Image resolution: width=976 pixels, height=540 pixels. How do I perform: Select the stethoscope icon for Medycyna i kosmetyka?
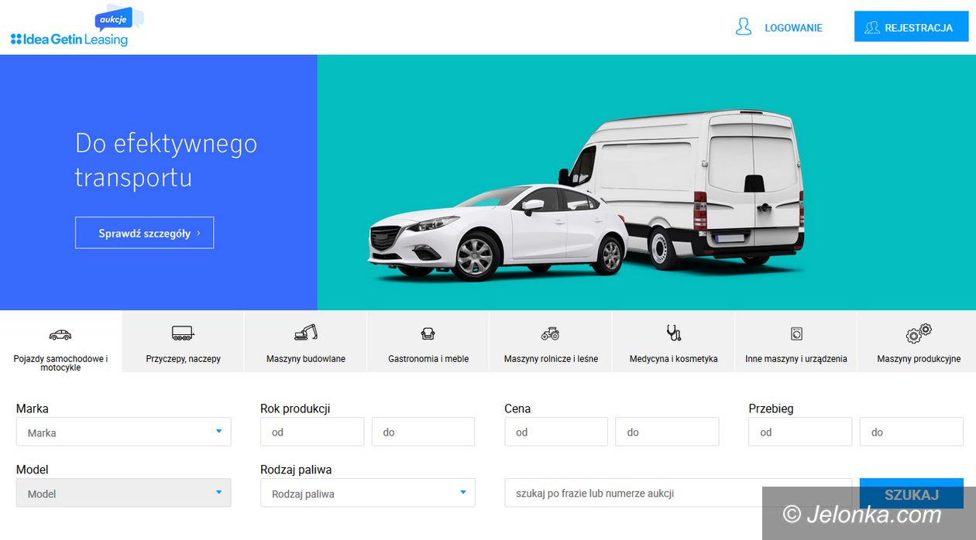click(673, 333)
